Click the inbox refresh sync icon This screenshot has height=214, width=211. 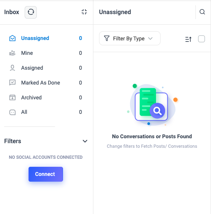click(x=31, y=12)
